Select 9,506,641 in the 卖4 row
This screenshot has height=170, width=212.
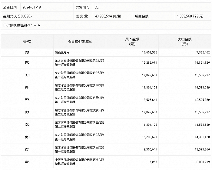(x=150, y=149)
